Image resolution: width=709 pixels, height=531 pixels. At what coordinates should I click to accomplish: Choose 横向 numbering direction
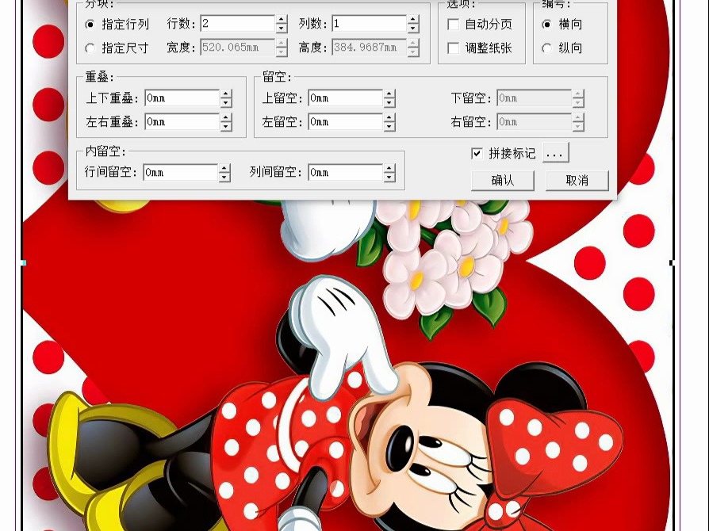coord(546,25)
